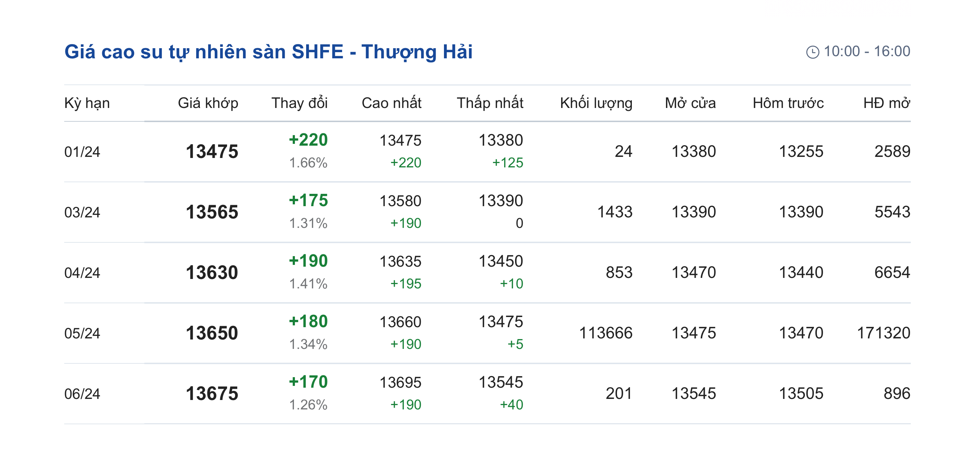Click the 06/24 contract term

point(82,393)
